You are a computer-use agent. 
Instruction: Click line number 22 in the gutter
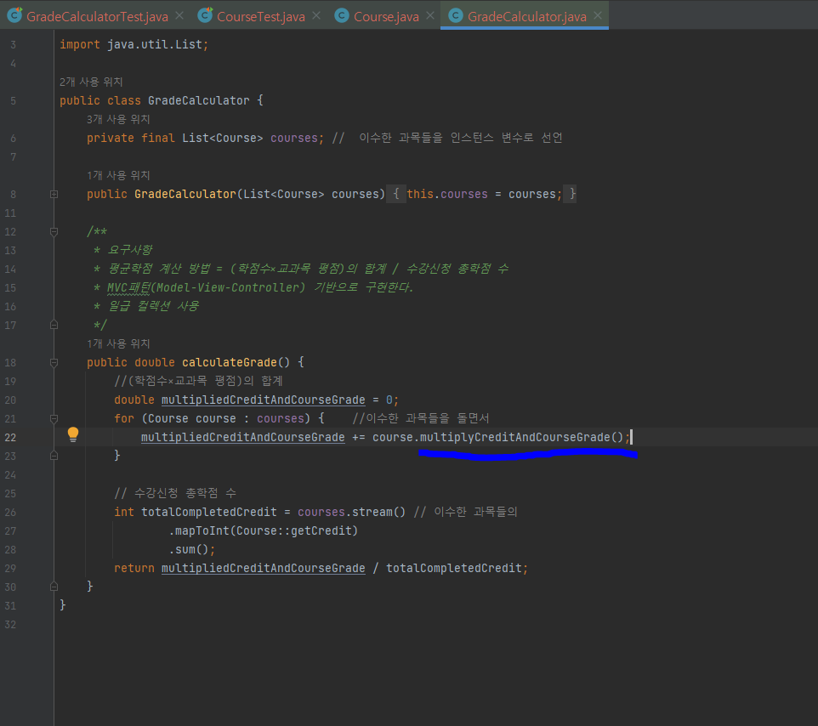(10, 438)
